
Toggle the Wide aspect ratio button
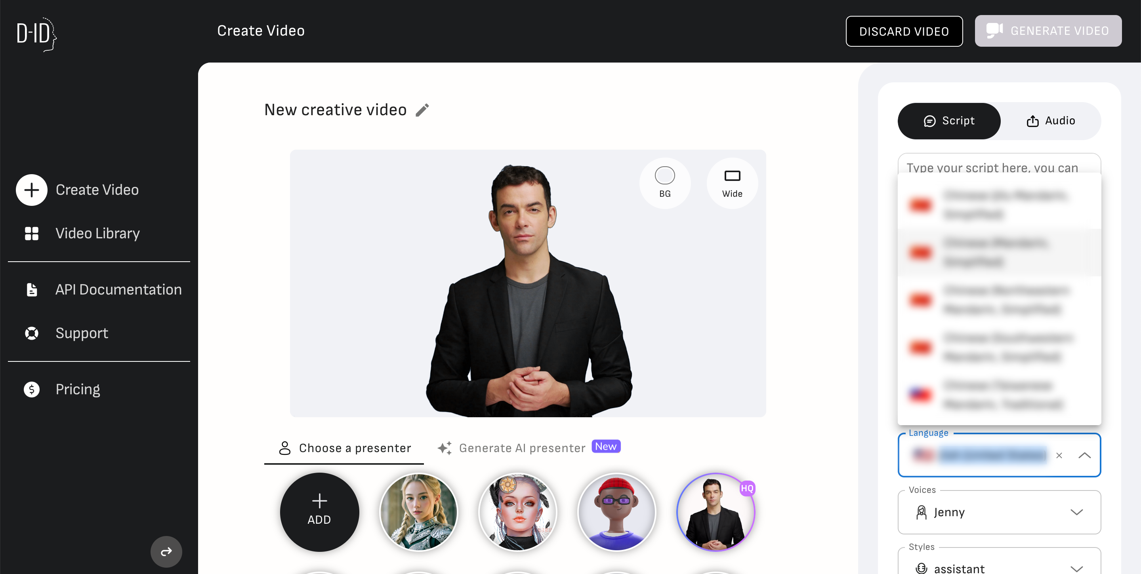(x=732, y=183)
